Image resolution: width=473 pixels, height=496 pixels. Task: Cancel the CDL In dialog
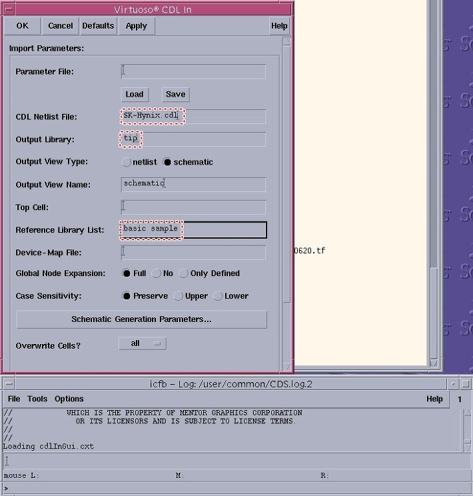[60, 25]
